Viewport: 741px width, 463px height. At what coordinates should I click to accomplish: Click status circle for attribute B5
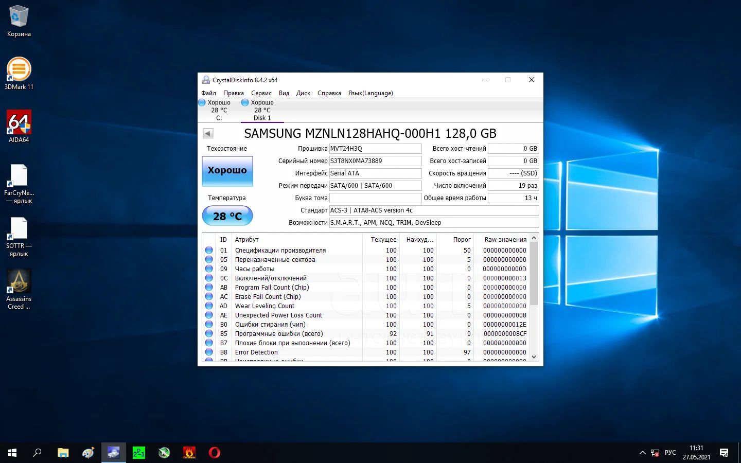point(209,333)
